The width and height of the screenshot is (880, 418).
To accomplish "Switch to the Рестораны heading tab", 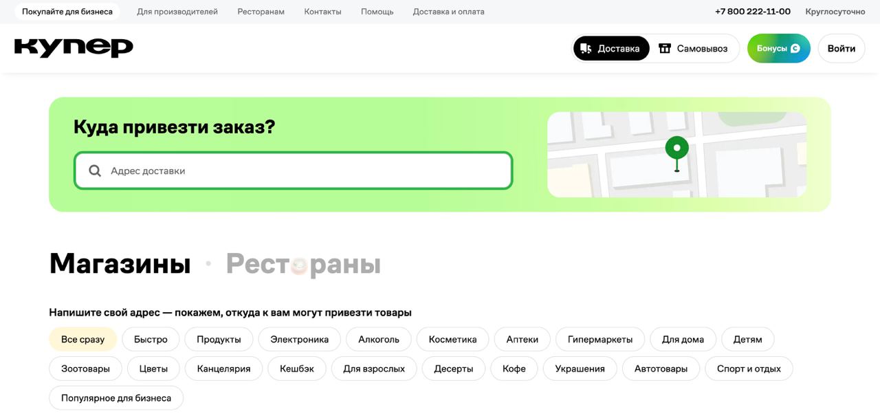I will pyautogui.click(x=303, y=264).
